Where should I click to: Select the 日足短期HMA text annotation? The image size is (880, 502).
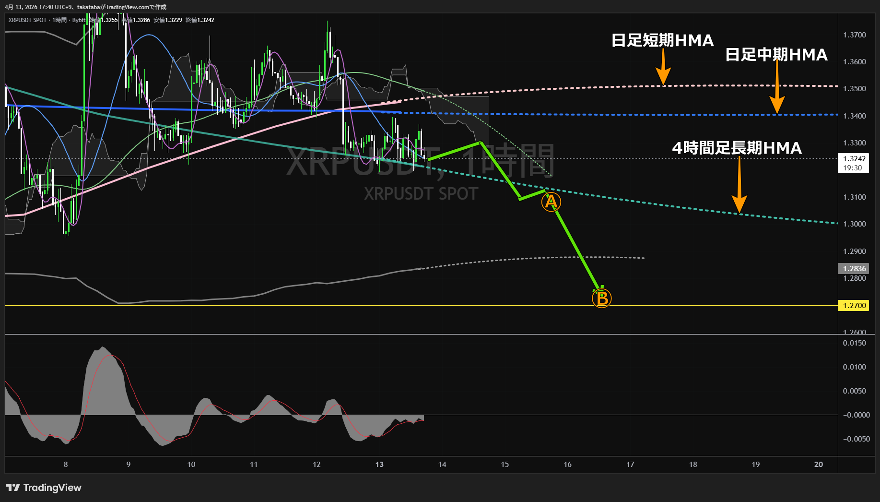[x=662, y=40]
